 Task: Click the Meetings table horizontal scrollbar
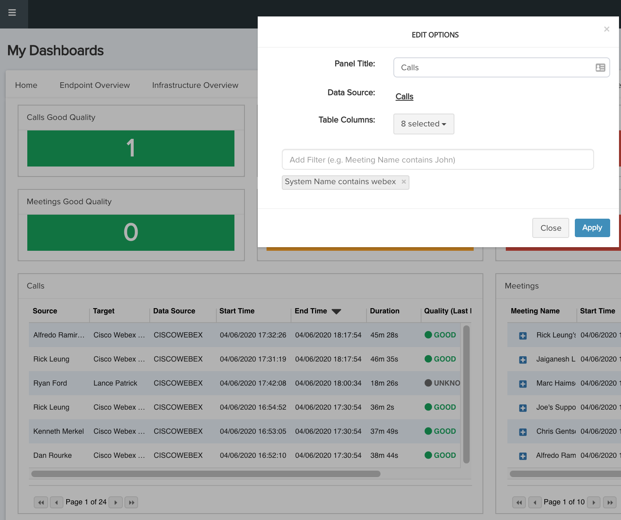(565, 474)
